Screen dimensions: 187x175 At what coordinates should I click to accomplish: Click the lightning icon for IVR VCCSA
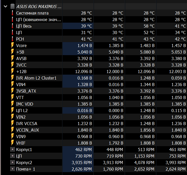click(13, 124)
